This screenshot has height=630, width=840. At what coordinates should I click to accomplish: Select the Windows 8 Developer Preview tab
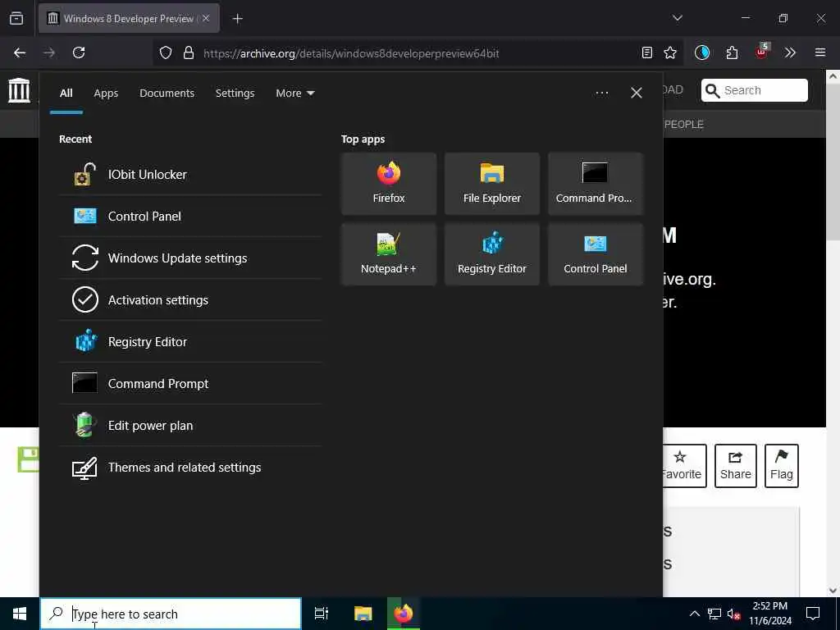[129, 18]
